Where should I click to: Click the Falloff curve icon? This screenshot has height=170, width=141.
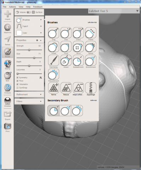click(x=19, y=26)
